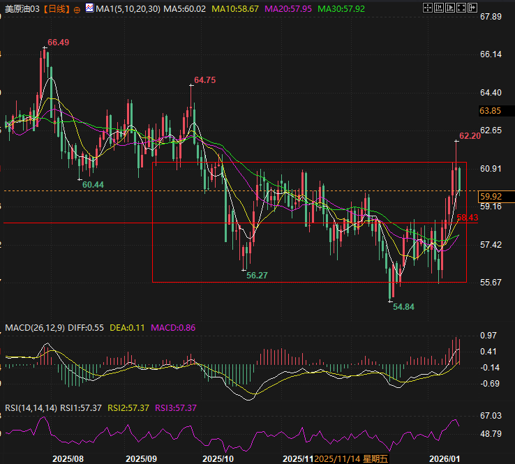The height and width of the screenshot is (464, 515).
Task: Click the MA10:58.67 value
Action: [x=235, y=9]
